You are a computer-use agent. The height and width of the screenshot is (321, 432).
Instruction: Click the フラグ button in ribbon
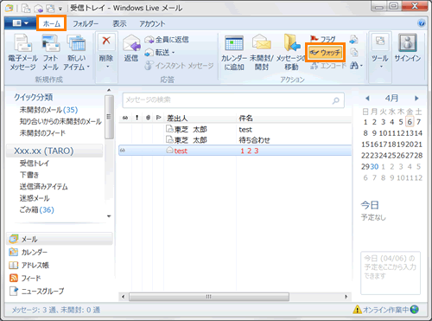[x=323, y=39]
